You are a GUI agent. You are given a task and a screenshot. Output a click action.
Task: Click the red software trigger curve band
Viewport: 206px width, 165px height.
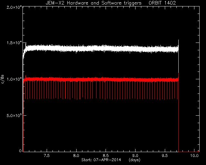click(x=101, y=80)
